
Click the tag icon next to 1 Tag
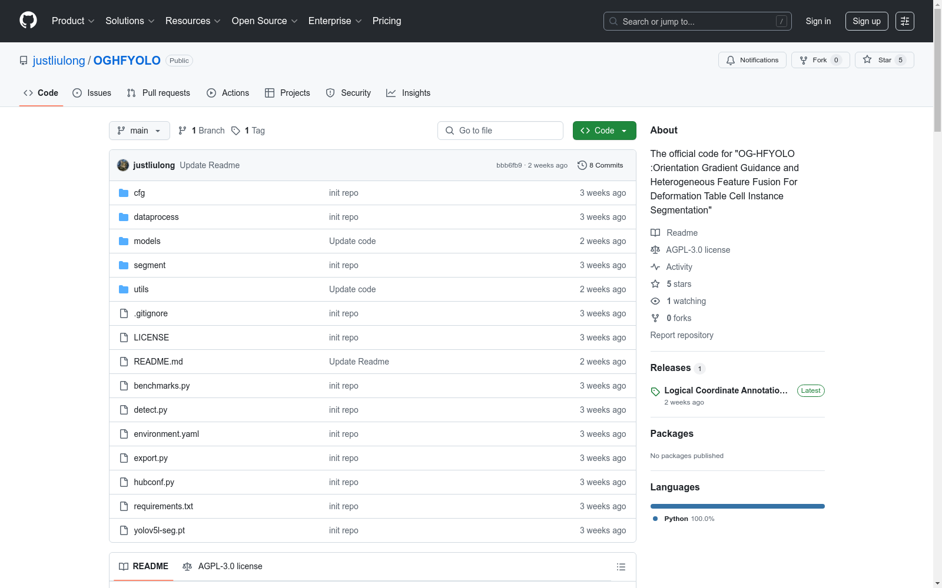[235, 131]
